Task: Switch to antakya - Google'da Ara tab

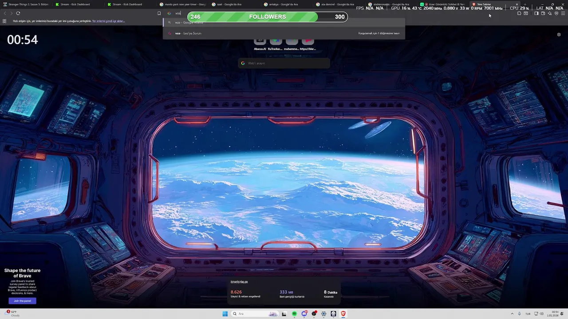Action: tap(286, 4)
